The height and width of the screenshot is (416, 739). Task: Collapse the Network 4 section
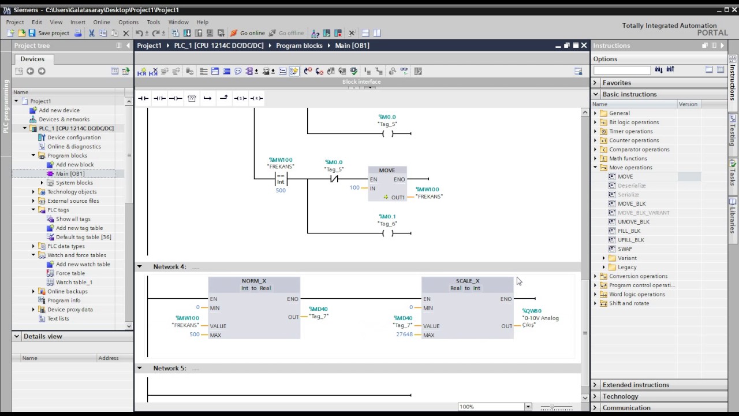[x=139, y=267]
